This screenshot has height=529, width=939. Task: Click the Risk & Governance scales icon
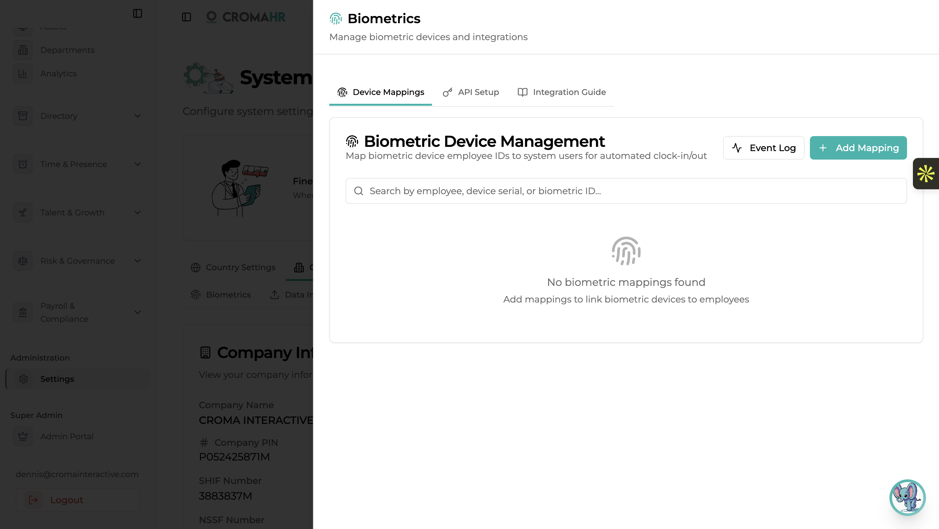(x=22, y=261)
